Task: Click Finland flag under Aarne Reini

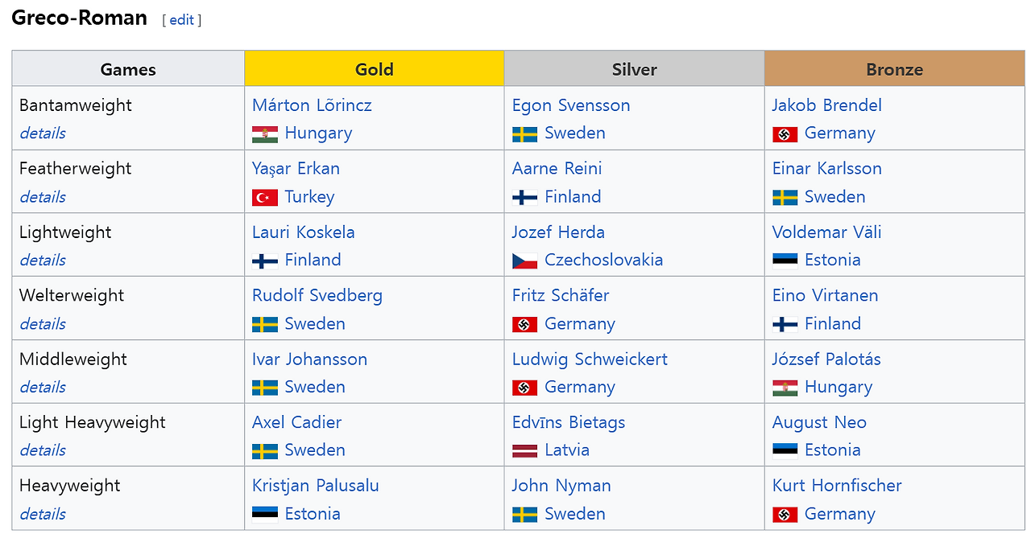Action: point(524,197)
